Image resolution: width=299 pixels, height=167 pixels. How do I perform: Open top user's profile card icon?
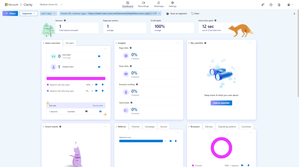[x=100, y=112]
